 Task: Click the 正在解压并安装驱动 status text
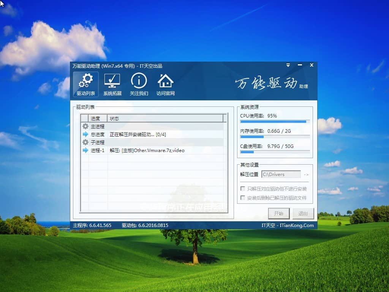[138, 135]
